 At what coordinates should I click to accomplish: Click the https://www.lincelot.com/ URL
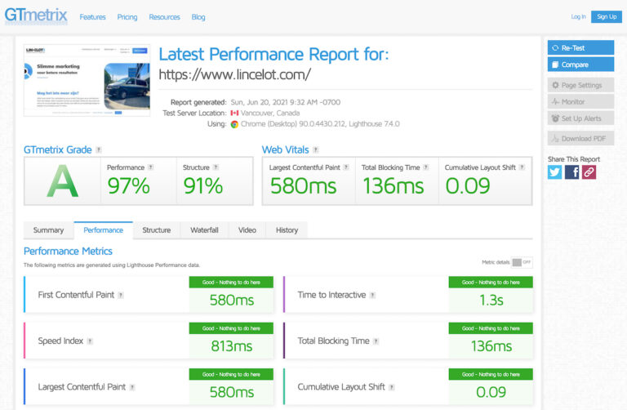235,74
